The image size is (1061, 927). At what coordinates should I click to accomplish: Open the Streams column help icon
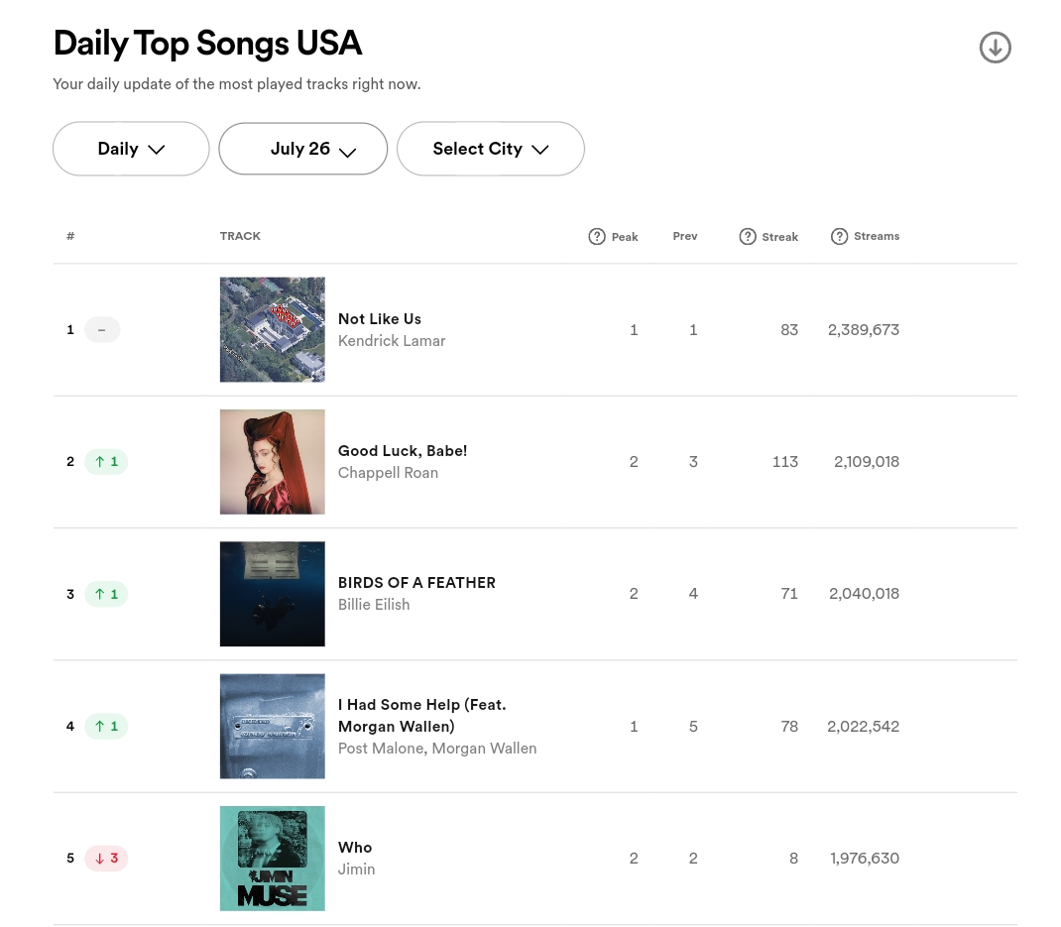pyautogui.click(x=839, y=236)
